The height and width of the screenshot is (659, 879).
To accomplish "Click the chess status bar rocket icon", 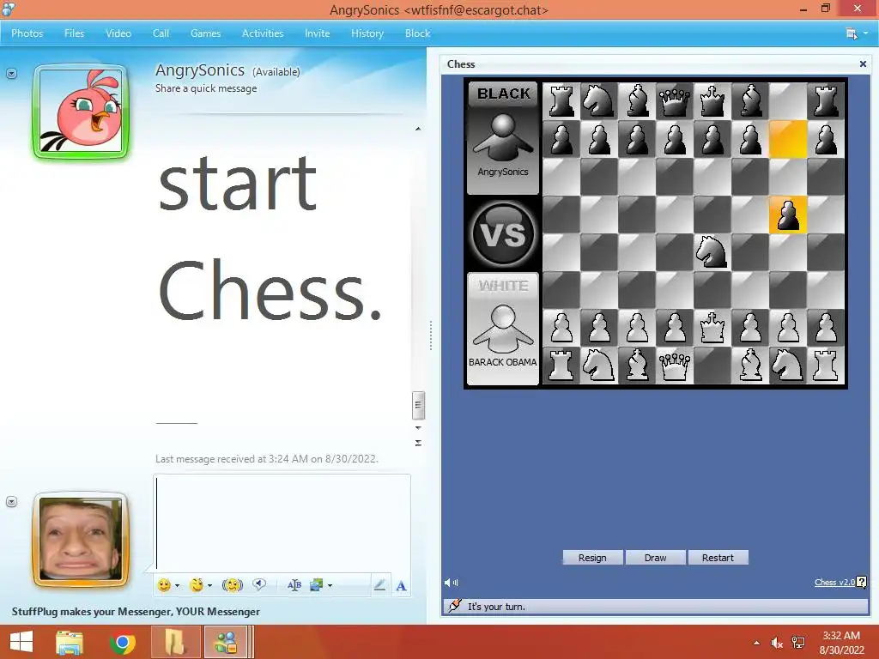I will pyautogui.click(x=455, y=606).
